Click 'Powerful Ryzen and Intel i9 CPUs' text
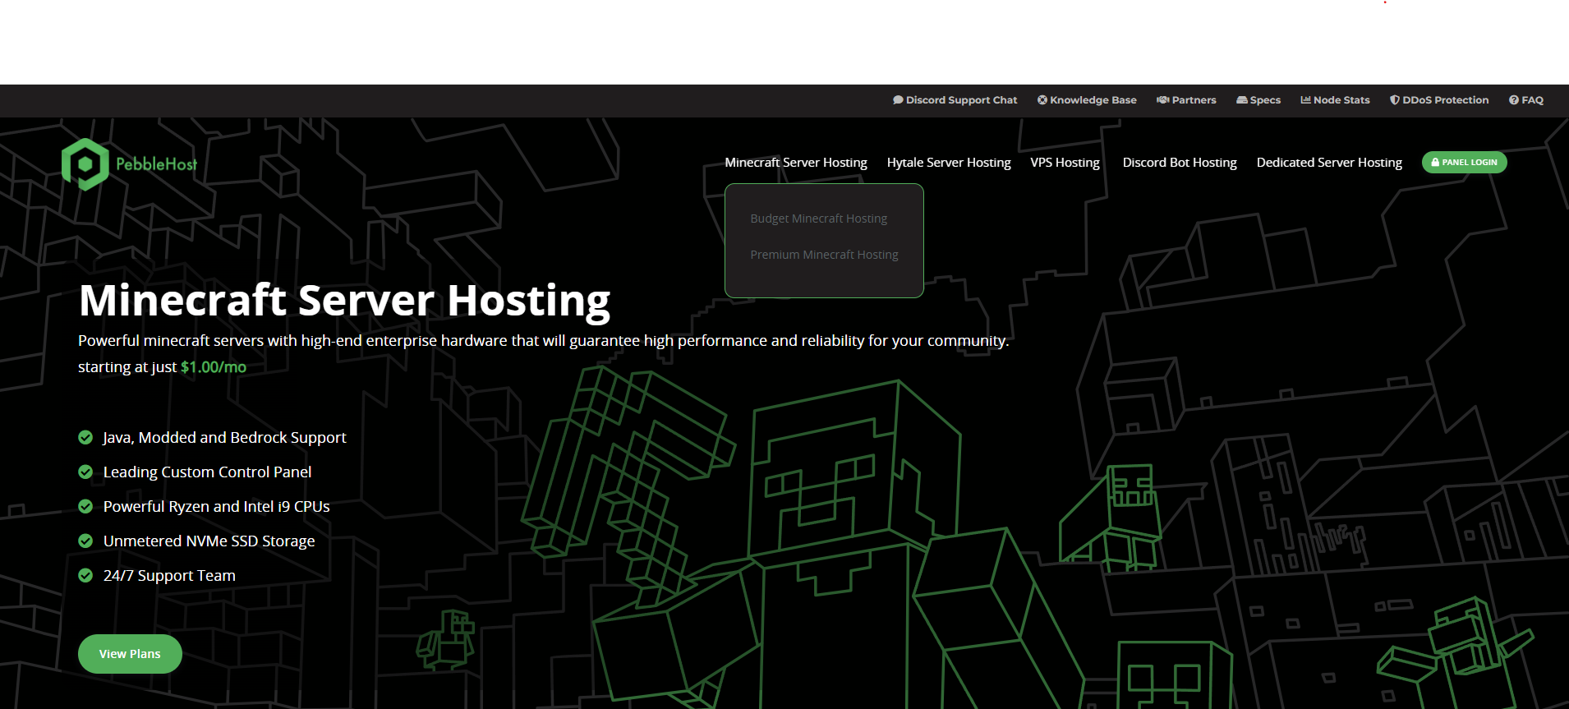1569x709 pixels. click(x=216, y=507)
